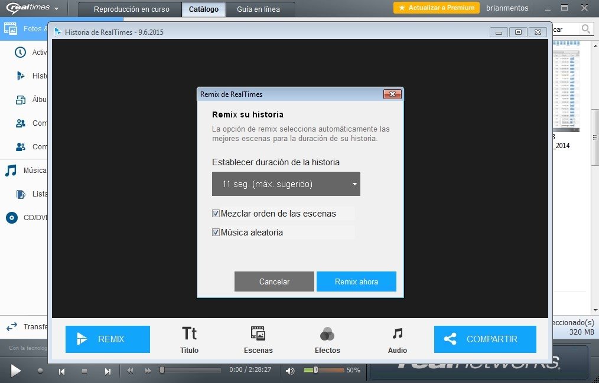Open the playlists icon in sidebar
599x383 pixels.
(21, 194)
